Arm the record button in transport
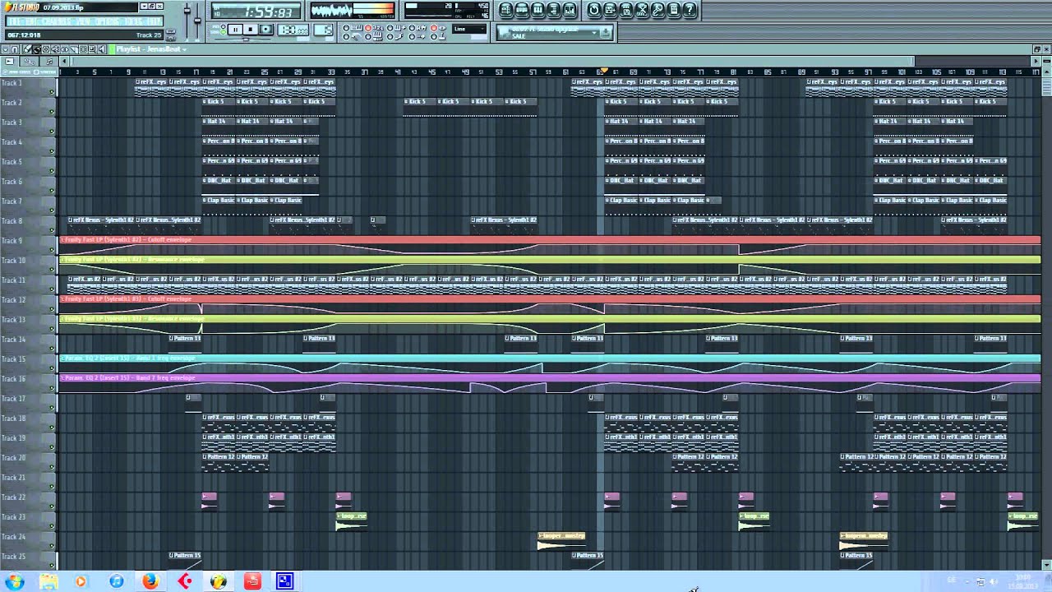Viewport: 1052px width, 592px height. (266, 30)
